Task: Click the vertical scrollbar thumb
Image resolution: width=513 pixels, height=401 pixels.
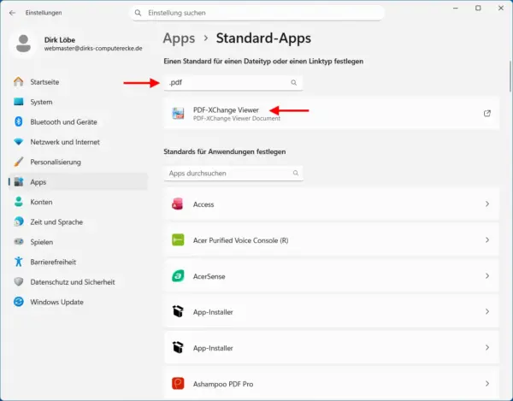Action: point(510,76)
